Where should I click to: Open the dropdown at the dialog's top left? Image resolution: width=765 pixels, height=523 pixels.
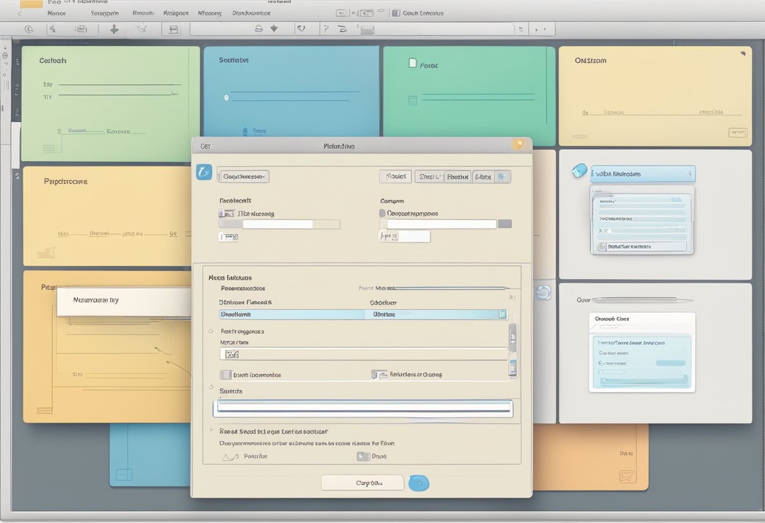(x=243, y=177)
